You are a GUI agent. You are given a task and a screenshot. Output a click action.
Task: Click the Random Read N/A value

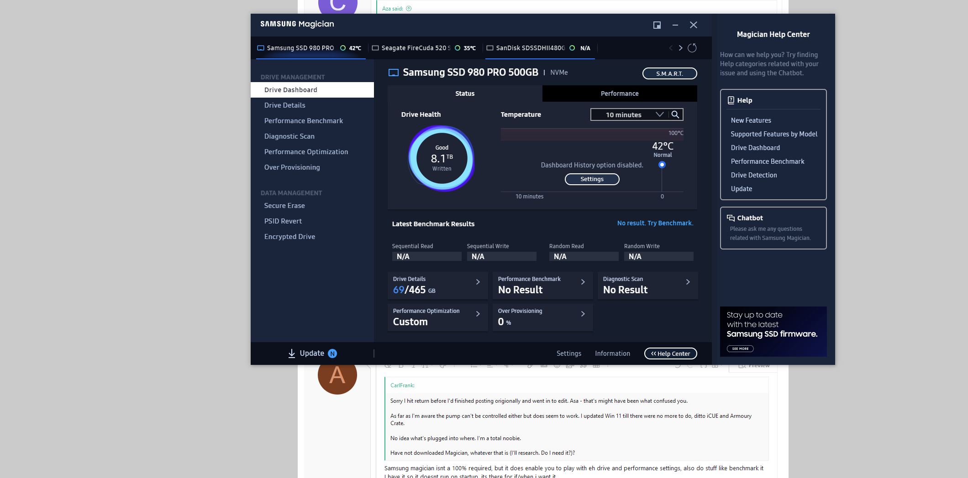(x=584, y=257)
